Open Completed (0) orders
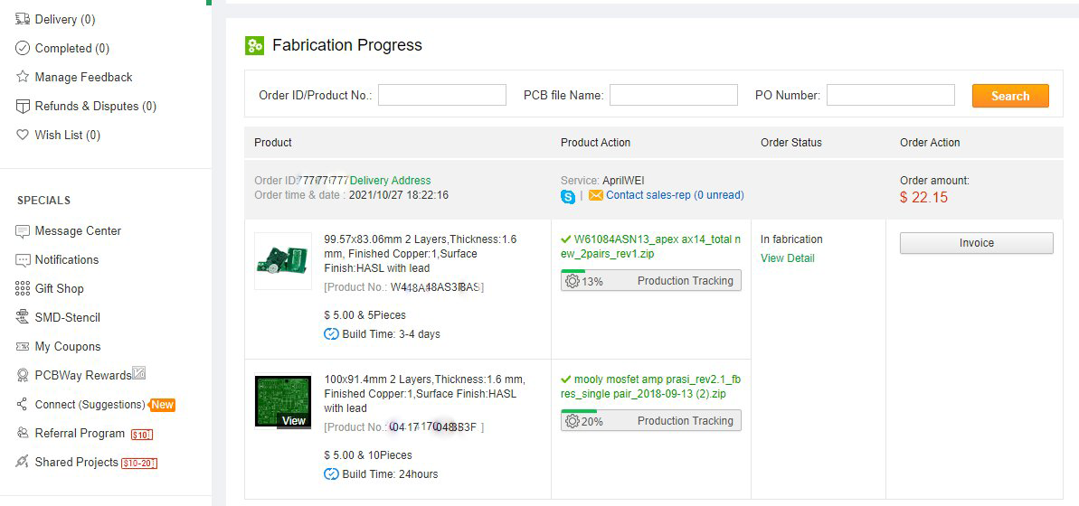Viewport: 1079px width, 506px height. 71,48
